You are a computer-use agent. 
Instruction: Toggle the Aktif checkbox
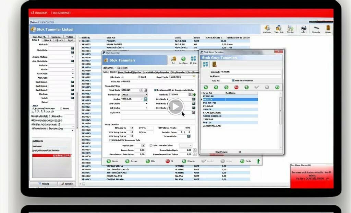pos(139,77)
